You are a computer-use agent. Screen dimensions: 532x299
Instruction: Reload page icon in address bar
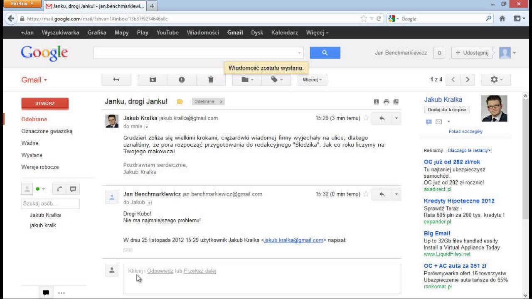379,19
